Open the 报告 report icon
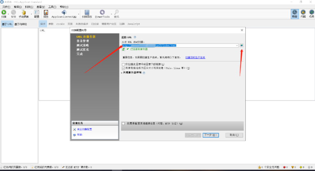This screenshot has height=171, width=315. (46, 12)
